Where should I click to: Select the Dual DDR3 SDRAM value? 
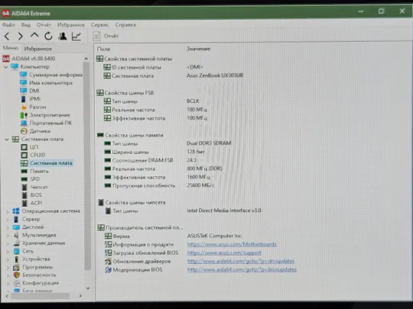(209, 143)
